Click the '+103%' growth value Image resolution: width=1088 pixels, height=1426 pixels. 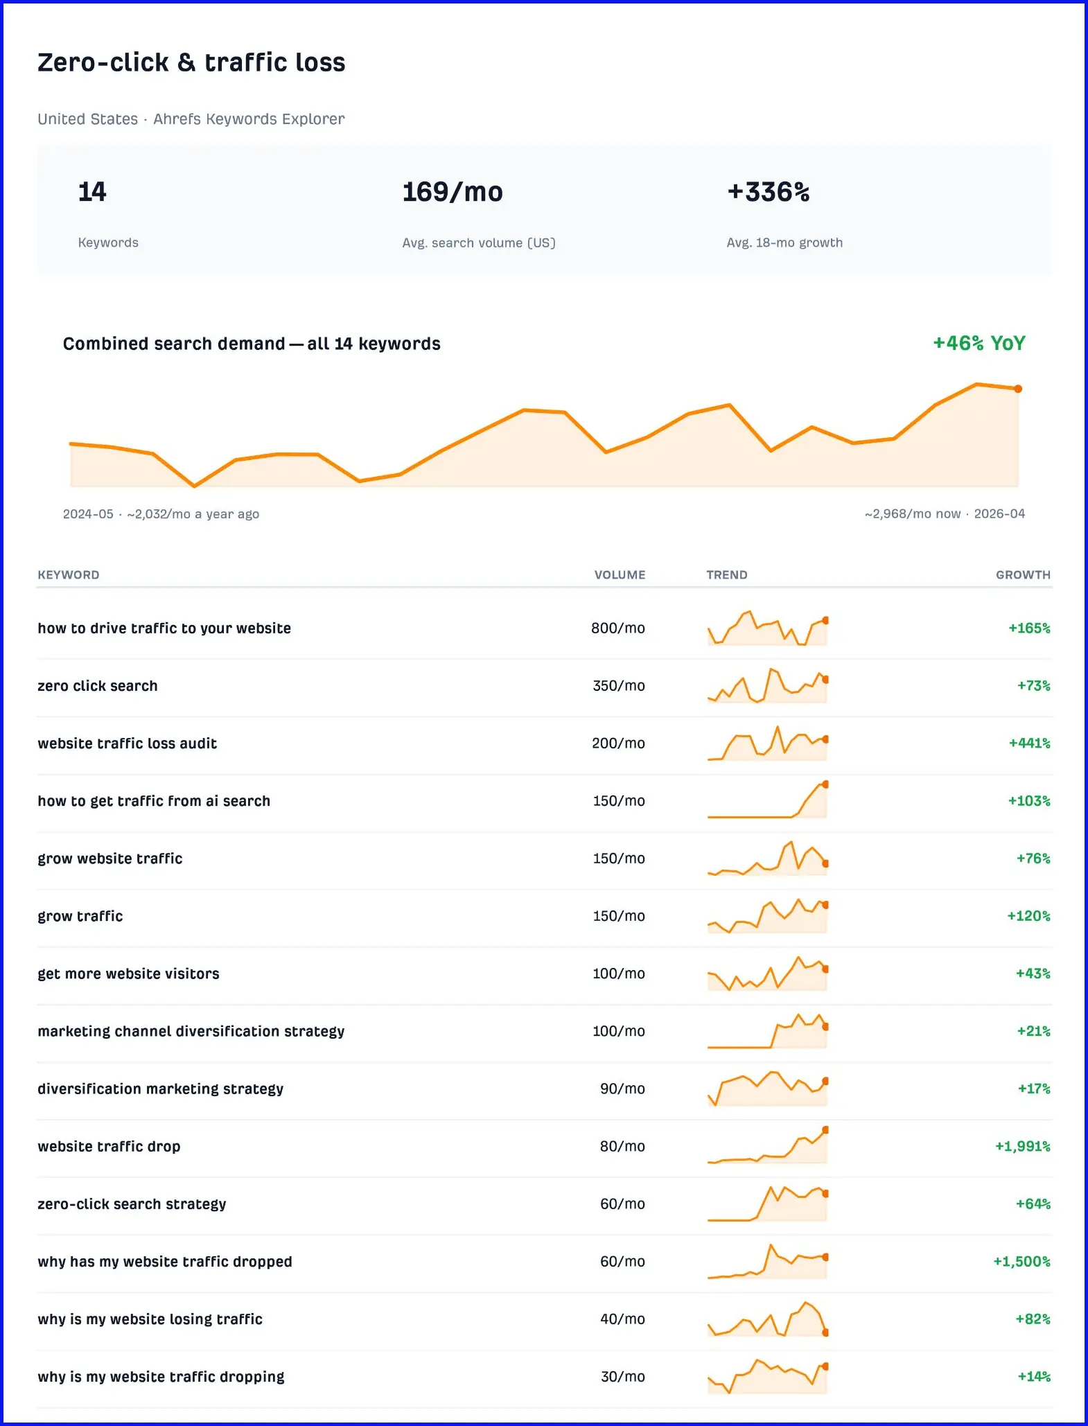tap(1029, 801)
